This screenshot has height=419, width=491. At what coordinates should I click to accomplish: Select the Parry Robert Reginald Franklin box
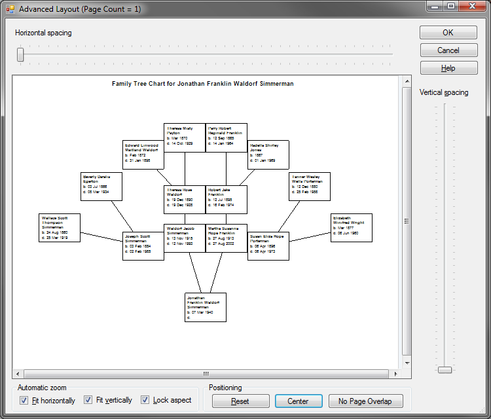(227, 137)
